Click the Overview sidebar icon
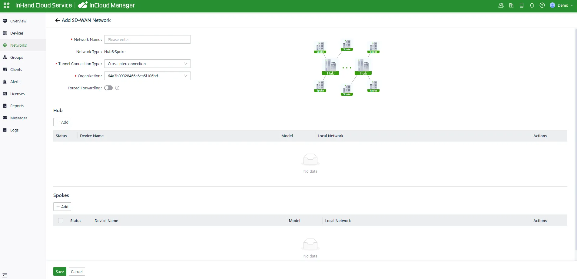The image size is (577, 279). pos(5,21)
